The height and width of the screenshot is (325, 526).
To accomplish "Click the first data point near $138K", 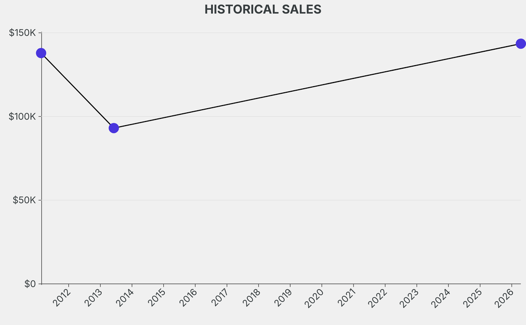I will tap(41, 53).
